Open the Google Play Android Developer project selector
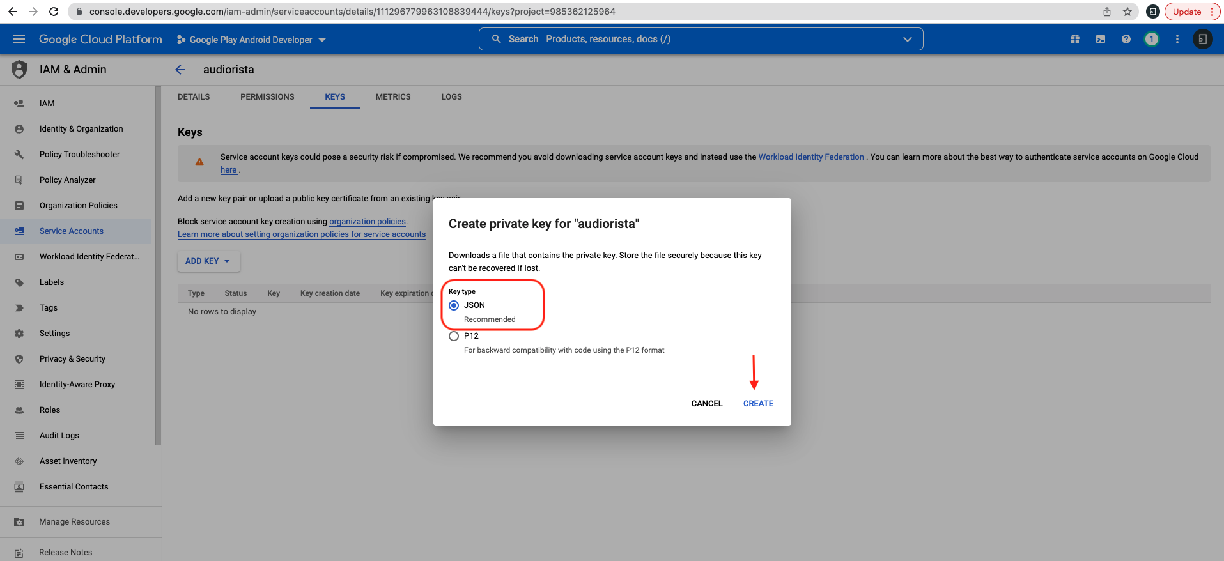Viewport: 1224px width, 561px height. click(x=251, y=40)
